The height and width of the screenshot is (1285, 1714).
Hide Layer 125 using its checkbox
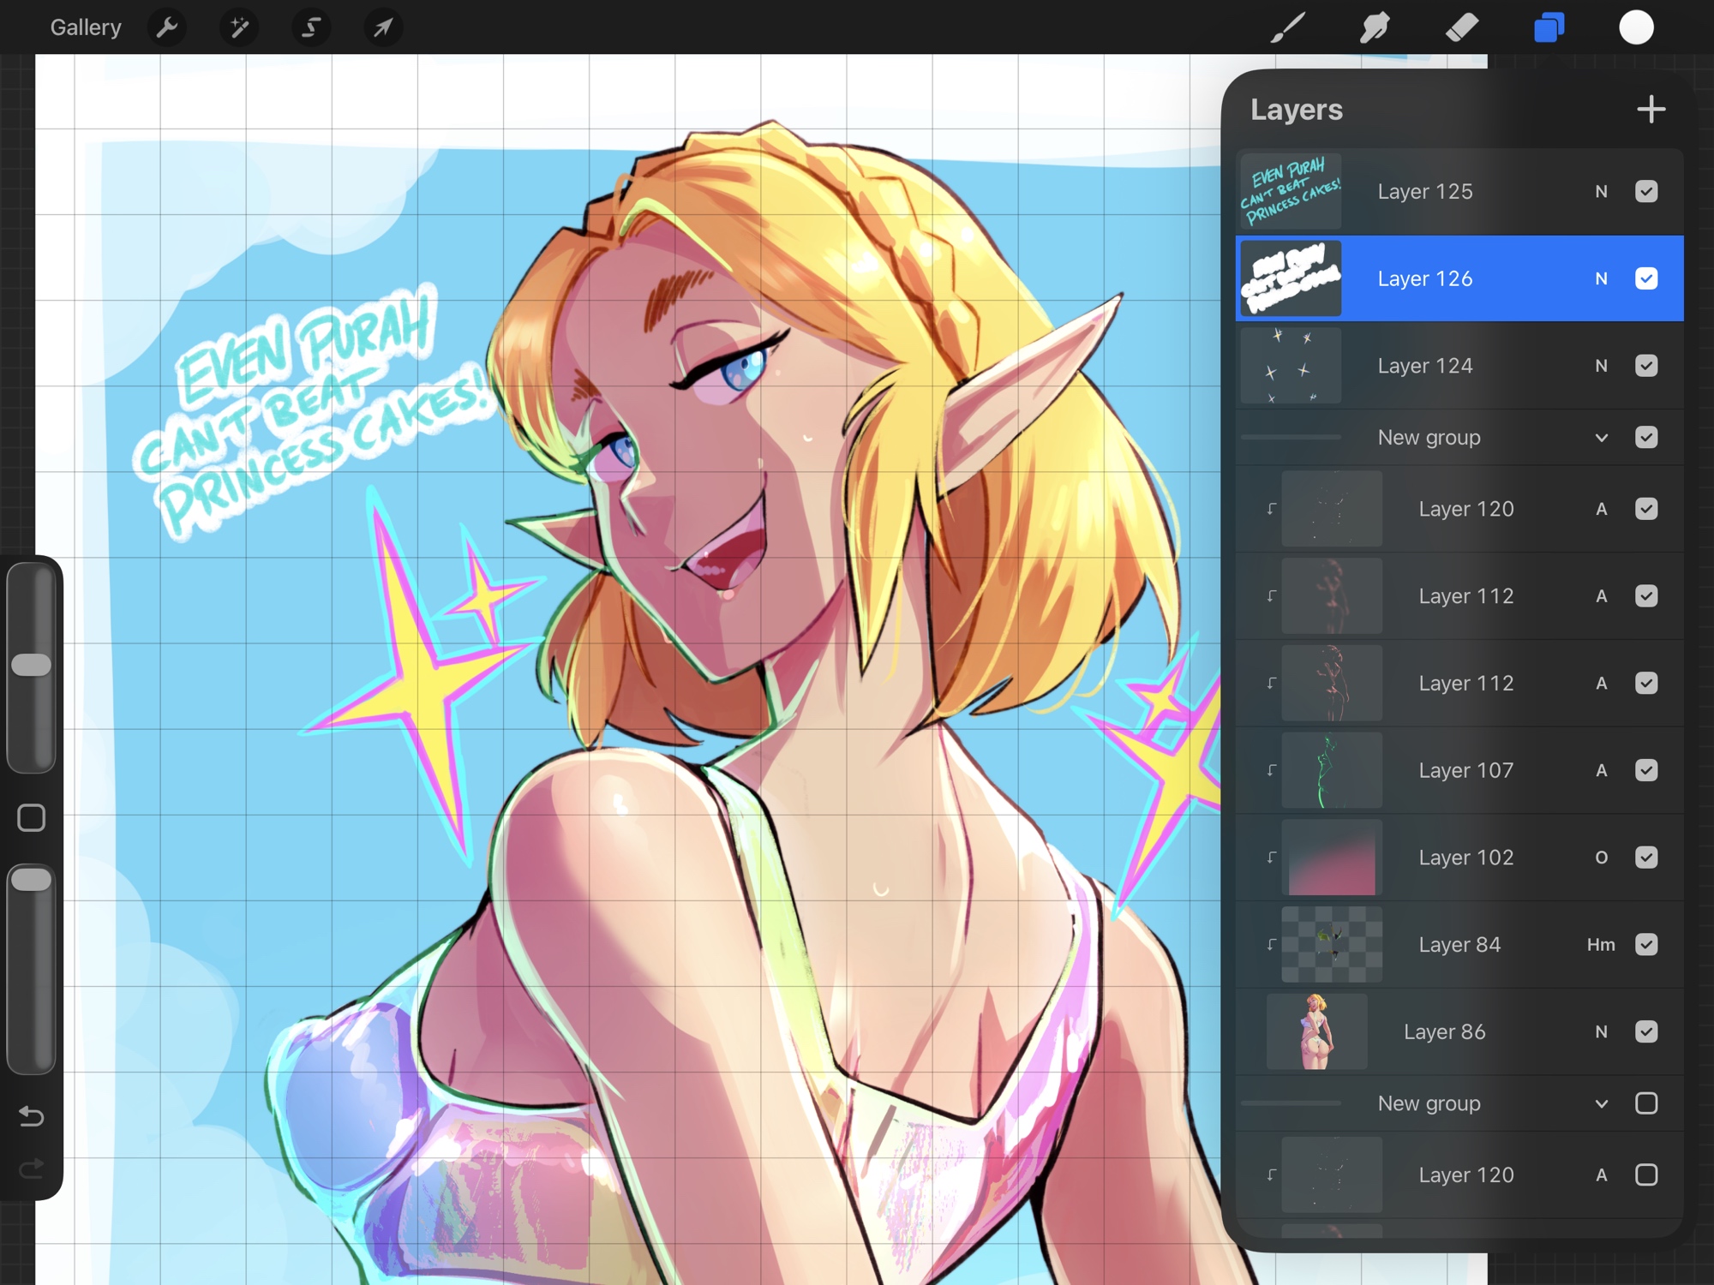(x=1646, y=191)
